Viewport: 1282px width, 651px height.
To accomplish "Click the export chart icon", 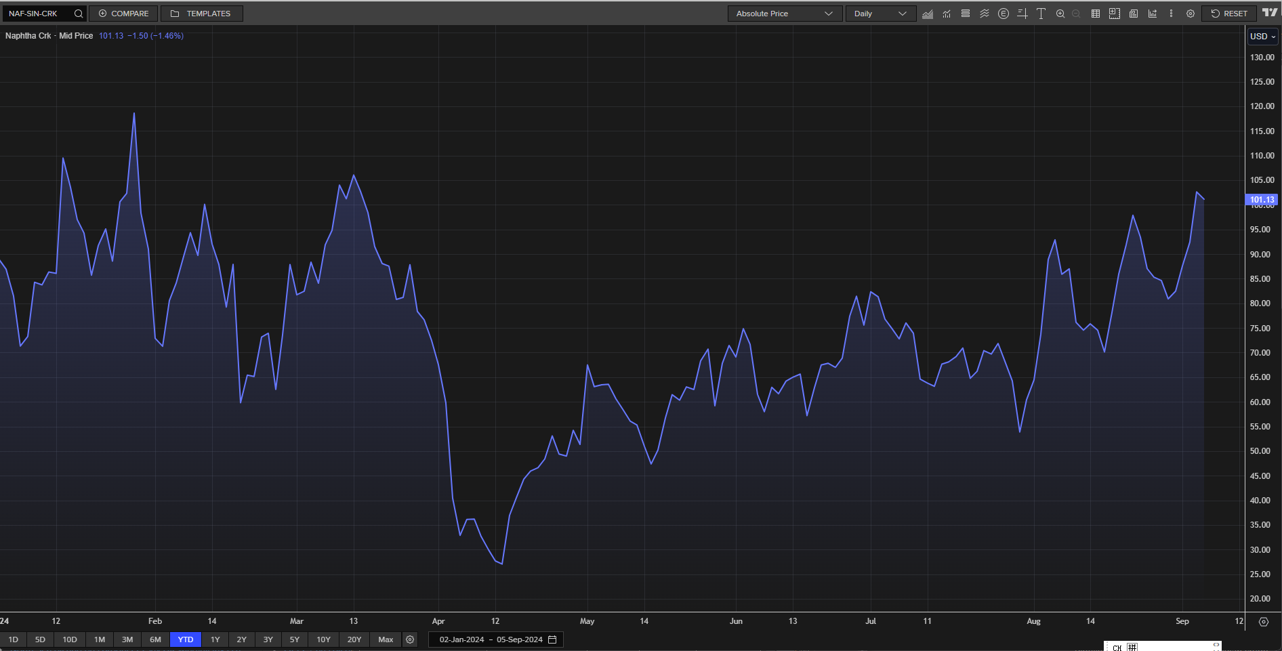I will [1153, 14].
